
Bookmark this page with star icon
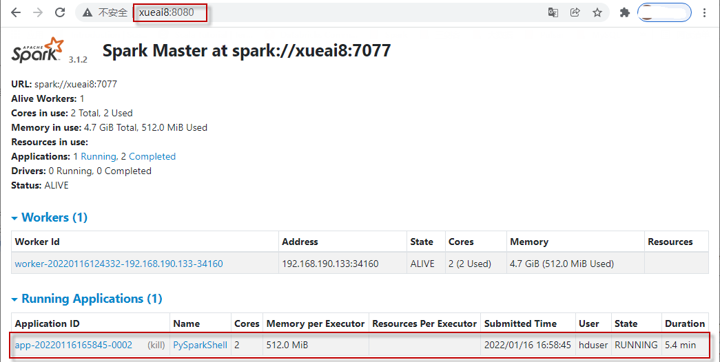click(x=597, y=12)
